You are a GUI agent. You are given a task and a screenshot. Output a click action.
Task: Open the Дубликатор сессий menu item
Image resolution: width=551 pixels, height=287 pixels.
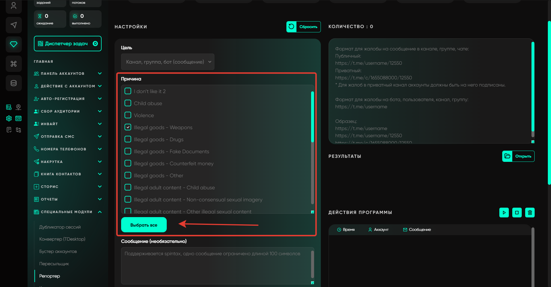tap(60, 227)
